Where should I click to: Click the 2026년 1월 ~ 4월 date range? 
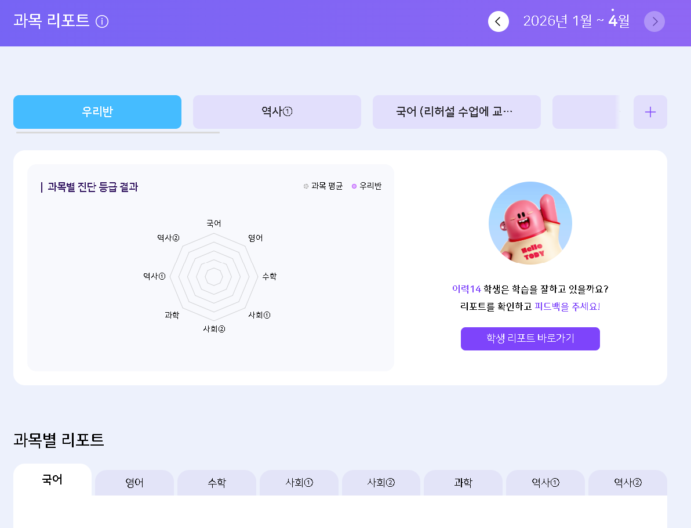(576, 21)
